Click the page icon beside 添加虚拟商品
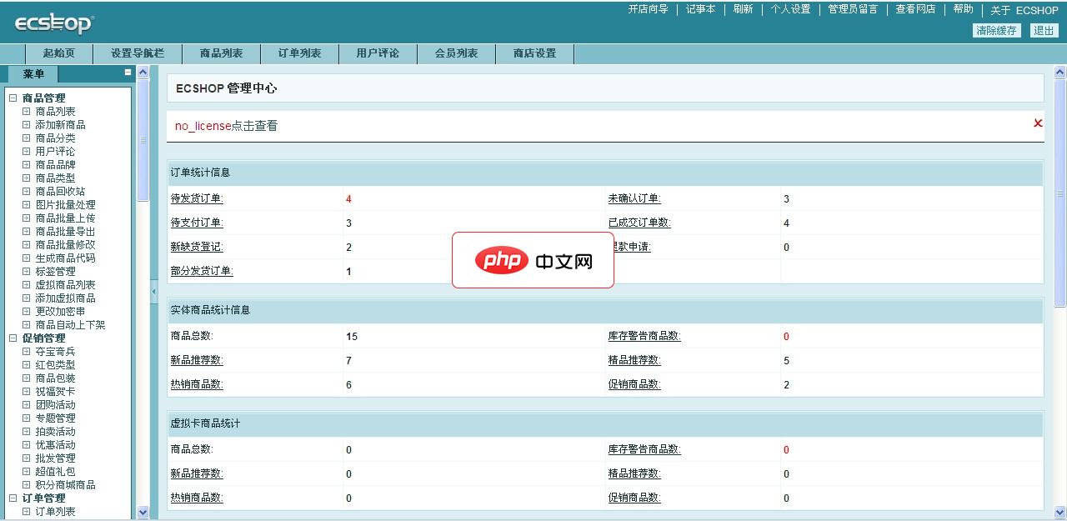 [x=28, y=298]
